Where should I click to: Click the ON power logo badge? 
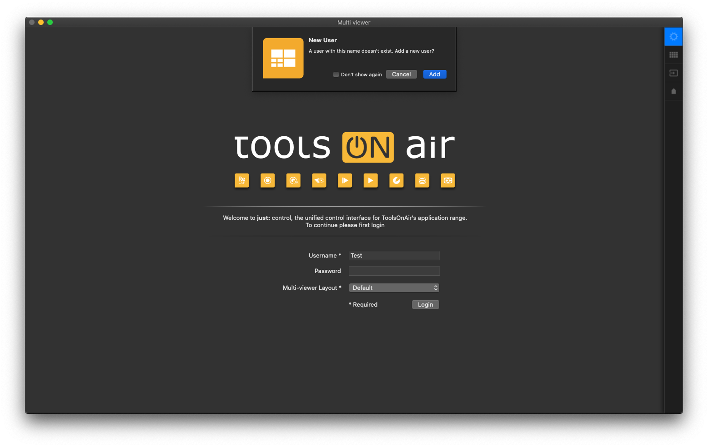click(368, 147)
